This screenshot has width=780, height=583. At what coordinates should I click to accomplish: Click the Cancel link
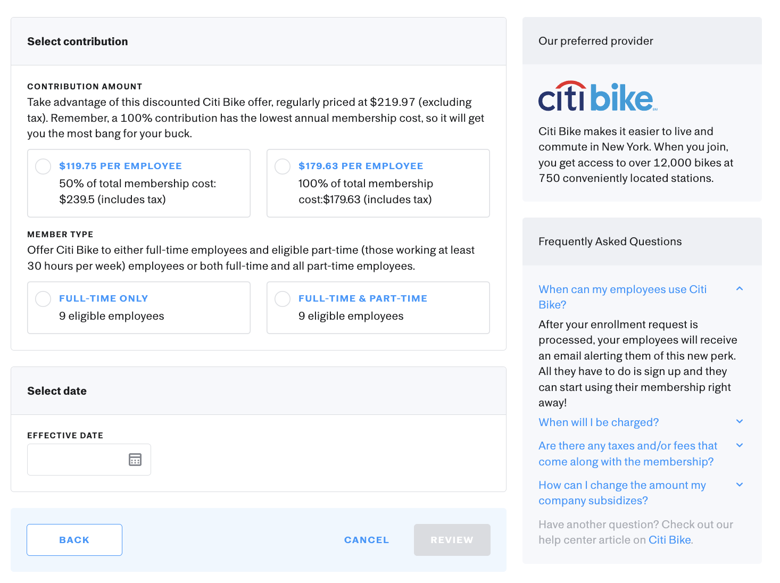click(367, 540)
